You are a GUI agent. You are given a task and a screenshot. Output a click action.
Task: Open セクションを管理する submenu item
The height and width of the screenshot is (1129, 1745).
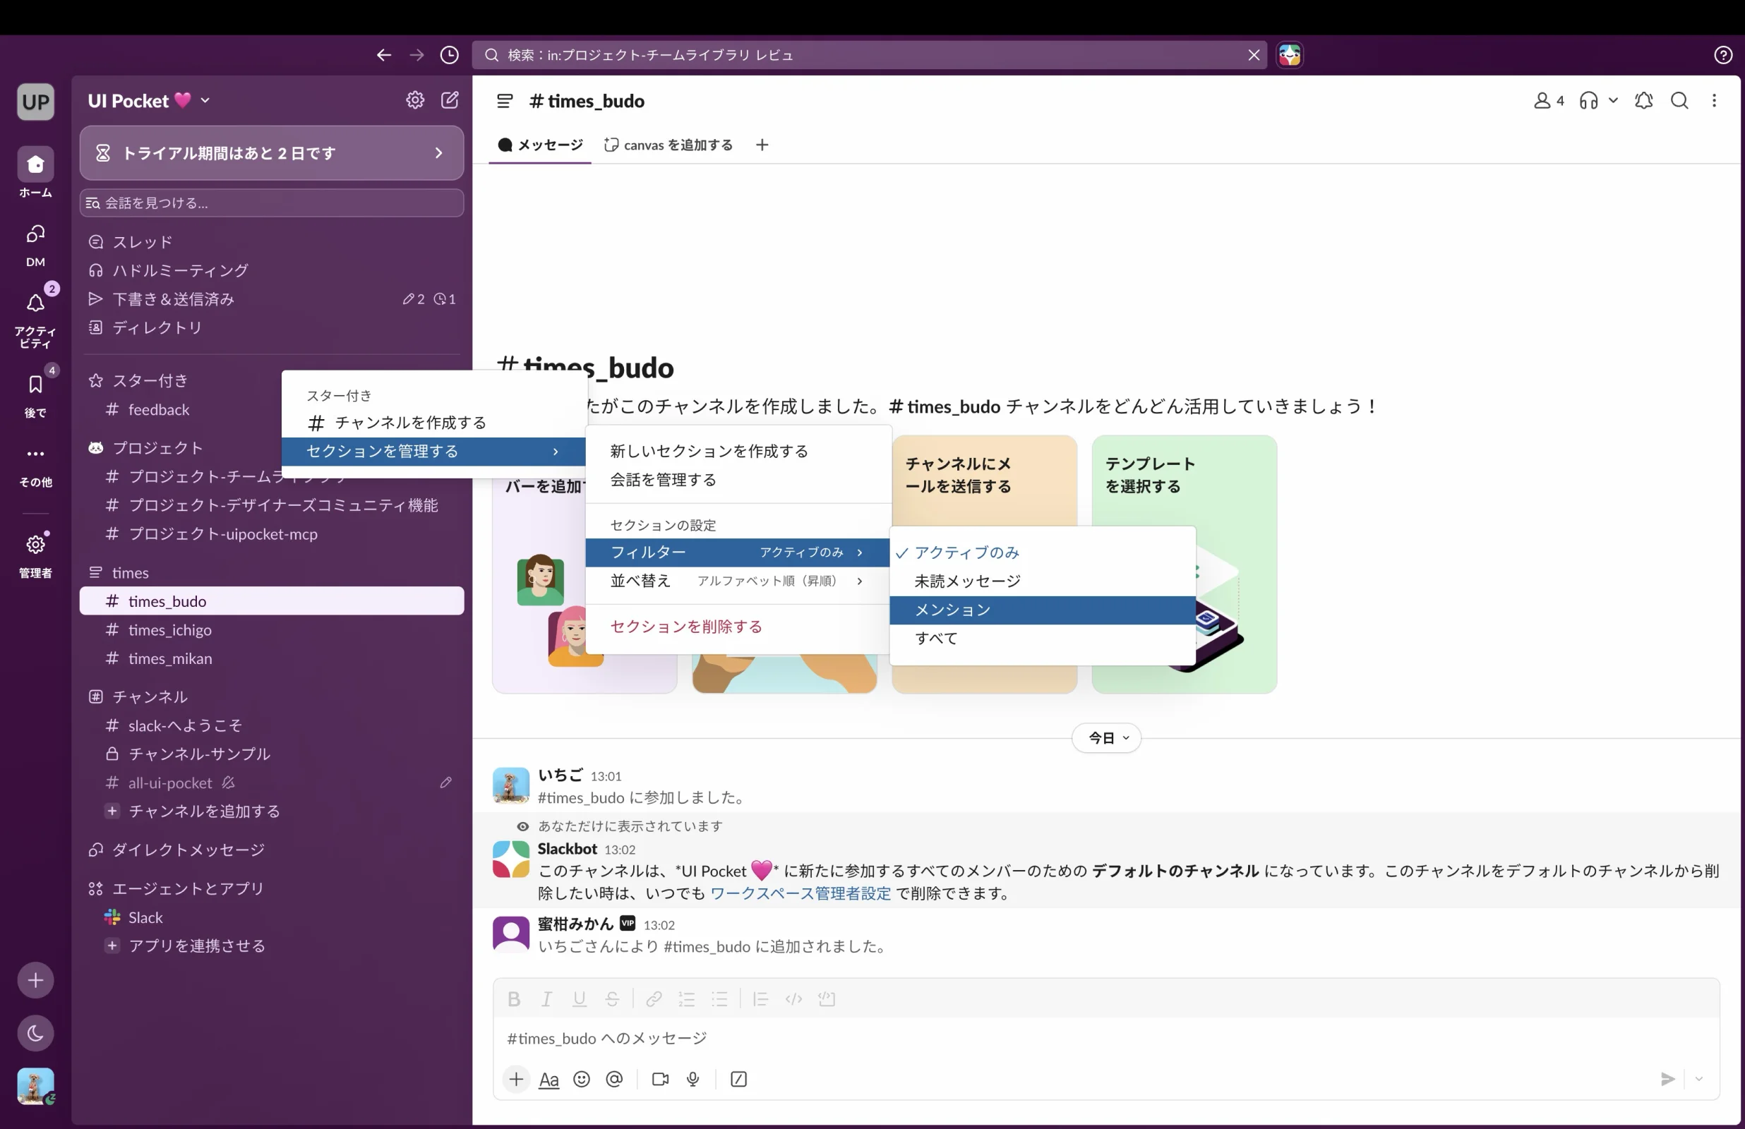[433, 452]
